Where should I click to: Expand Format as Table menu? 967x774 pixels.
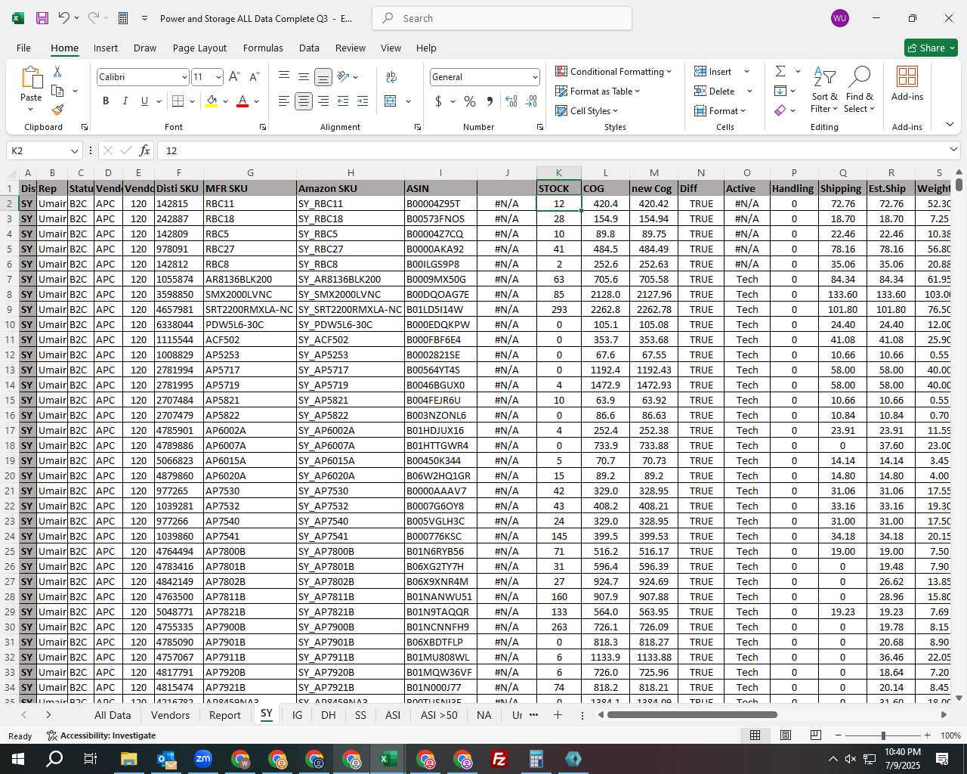(598, 91)
